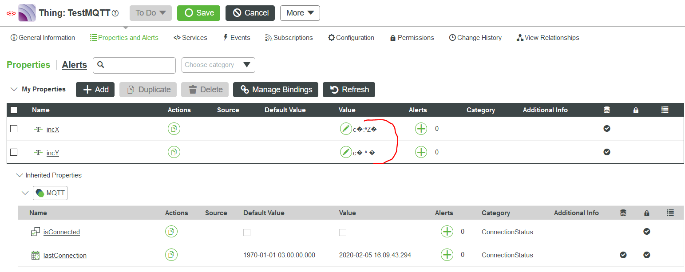Click the MQTT template icon button
Viewport: 685px width, 272px height.
pyautogui.click(x=50, y=193)
